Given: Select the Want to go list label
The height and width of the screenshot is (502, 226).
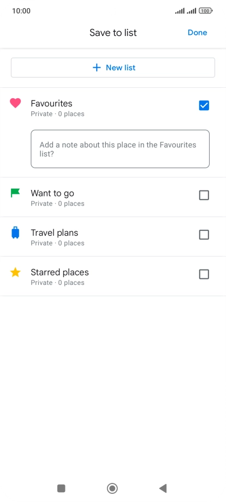Looking at the screenshot, I should (52, 193).
